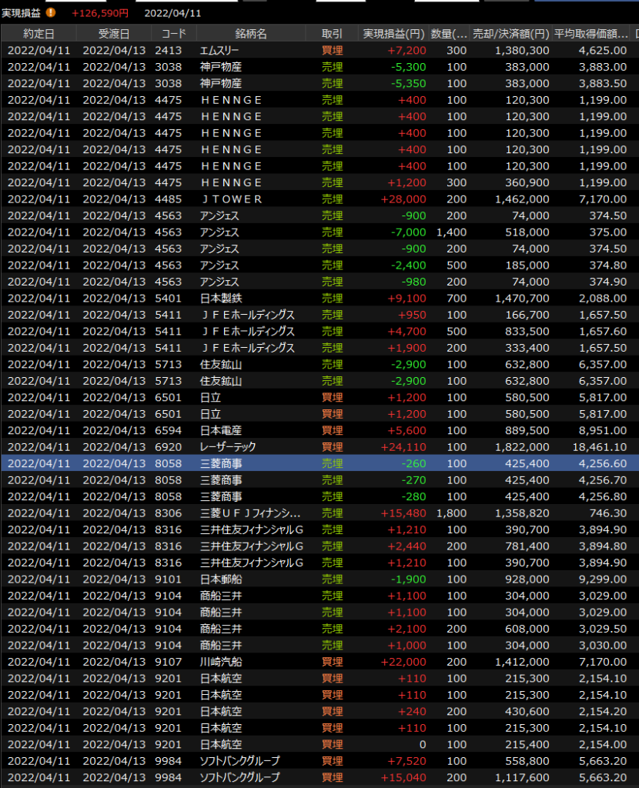The height and width of the screenshot is (788, 639).
Task: Click the 受渡日 column header
Action: pyautogui.click(x=114, y=34)
